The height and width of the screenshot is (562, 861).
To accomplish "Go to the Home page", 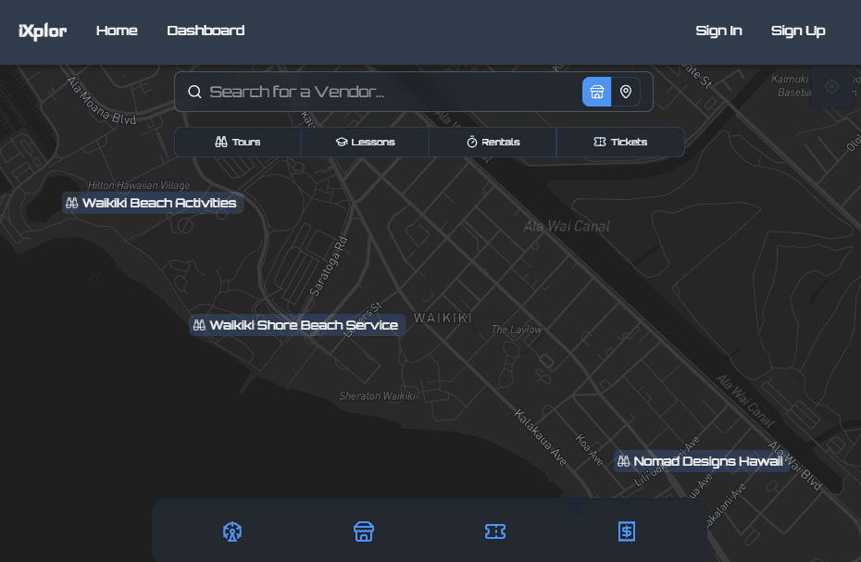I will pyautogui.click(x=117, y=31).
